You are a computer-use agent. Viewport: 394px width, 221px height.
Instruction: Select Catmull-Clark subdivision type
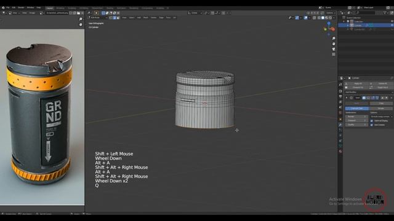[356, 108]
